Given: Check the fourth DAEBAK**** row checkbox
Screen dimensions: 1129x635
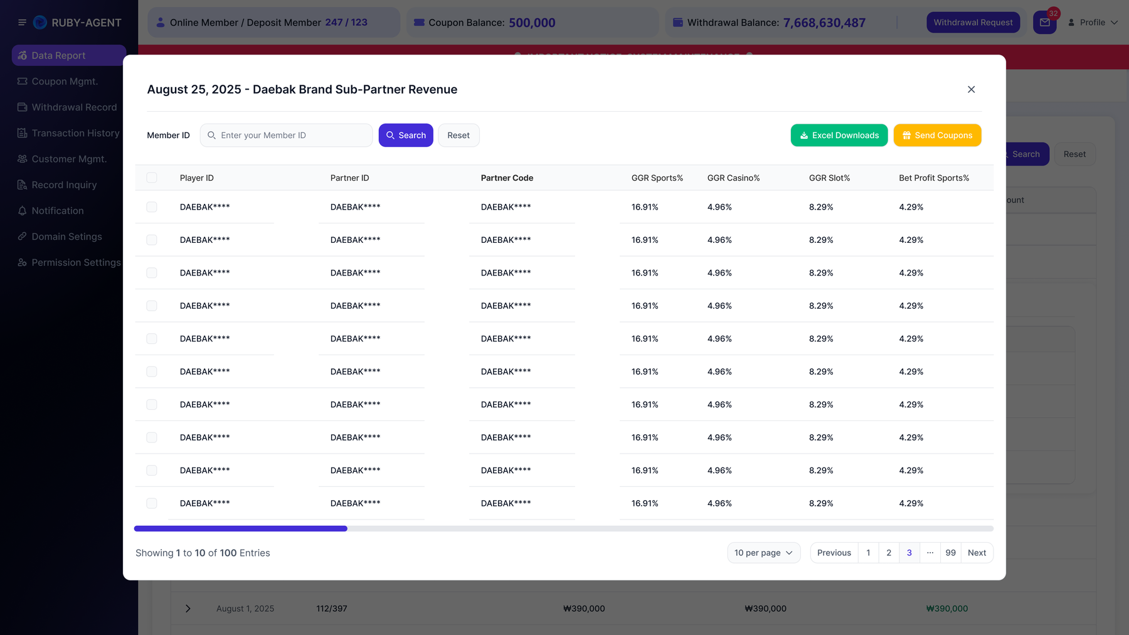Looking at the screenshot, I should click(152, 306).
